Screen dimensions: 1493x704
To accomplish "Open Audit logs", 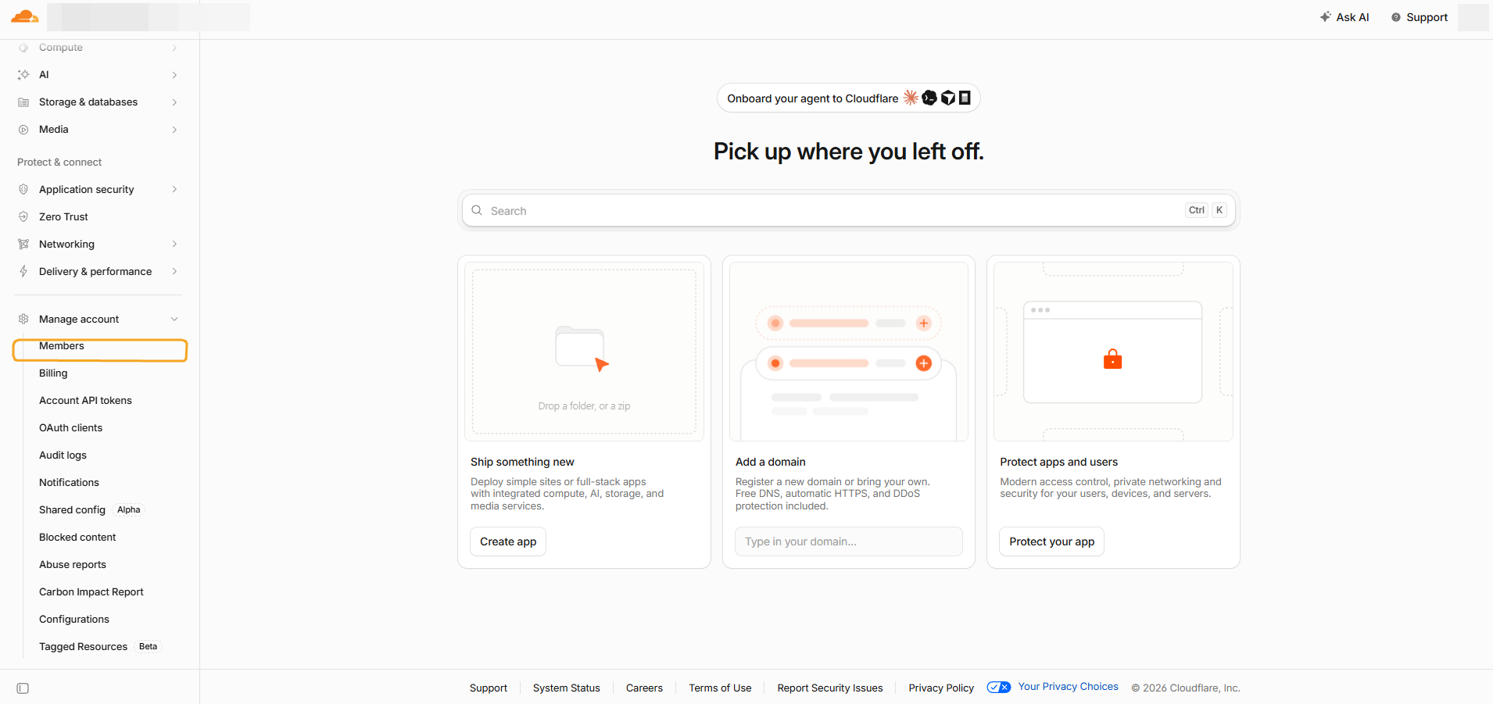I will pyautogui.click(x=63, y=456).
